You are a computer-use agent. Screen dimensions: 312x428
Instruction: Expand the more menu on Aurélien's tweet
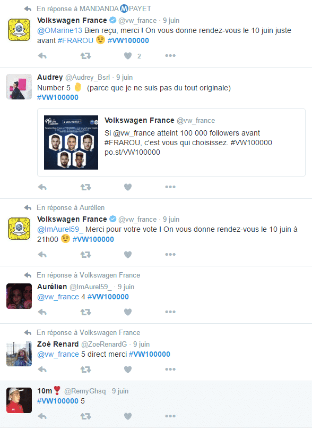coord(170,312)
